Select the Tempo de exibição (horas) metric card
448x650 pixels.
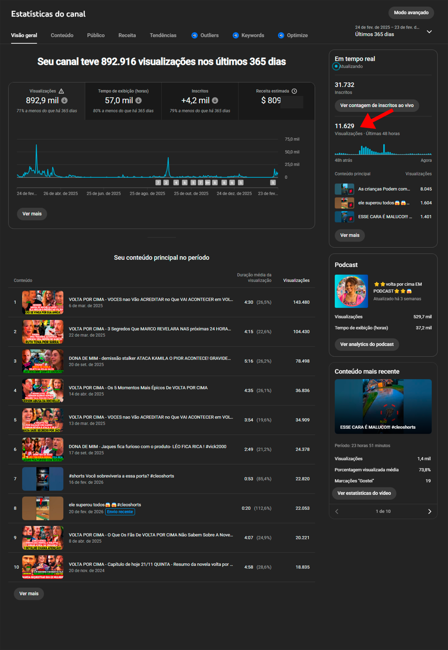point(123,101)
